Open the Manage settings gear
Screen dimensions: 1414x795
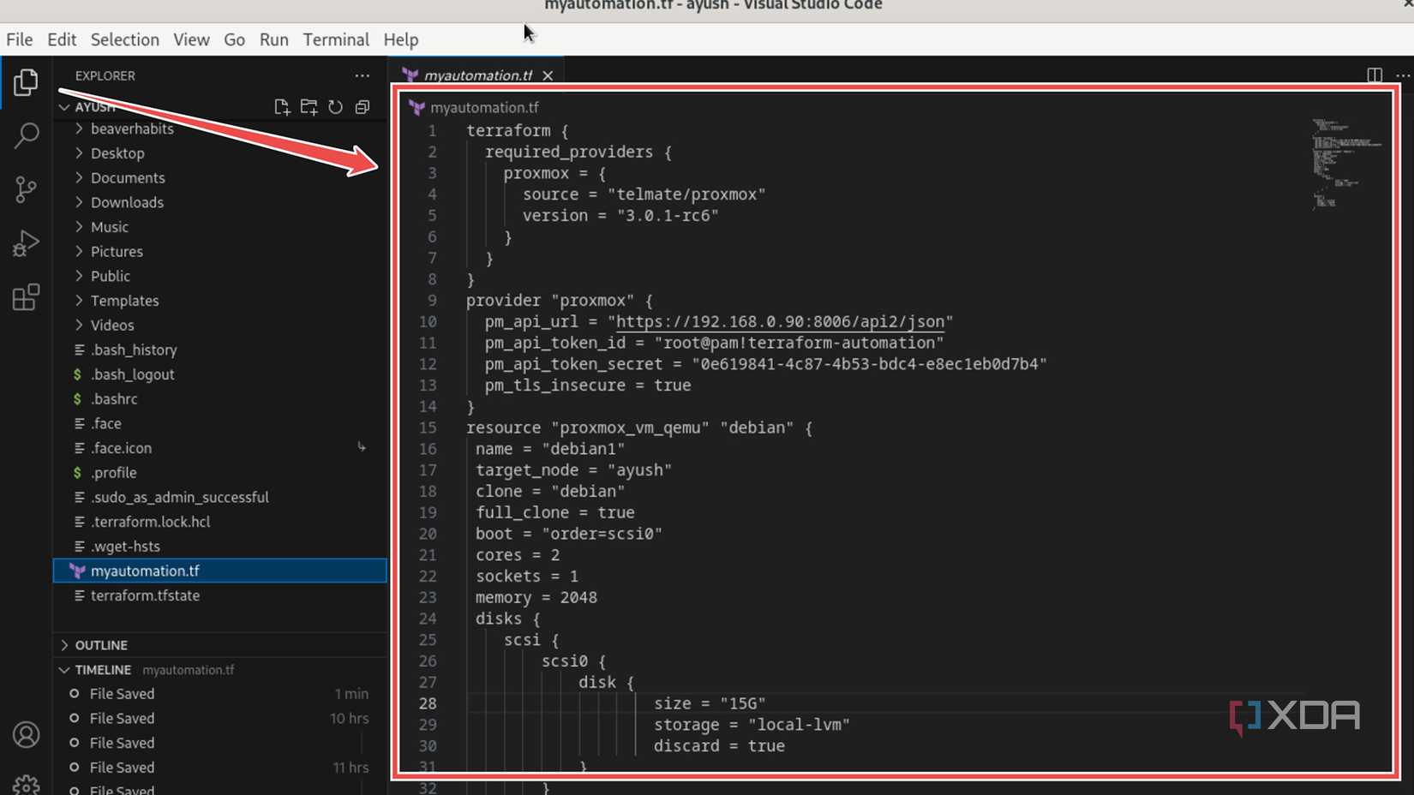click(27, 784)
